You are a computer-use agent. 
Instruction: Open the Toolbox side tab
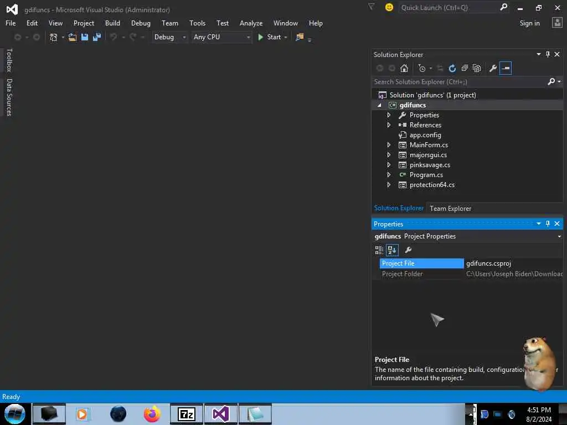click(x=9, y=60)
